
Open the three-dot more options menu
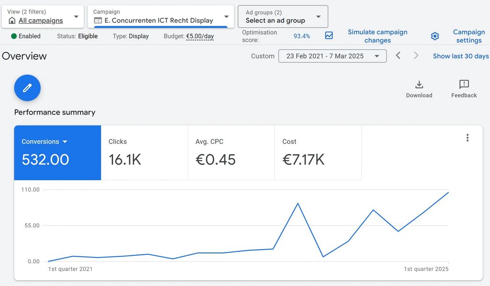pyautogui.click(x=467, y=138)
